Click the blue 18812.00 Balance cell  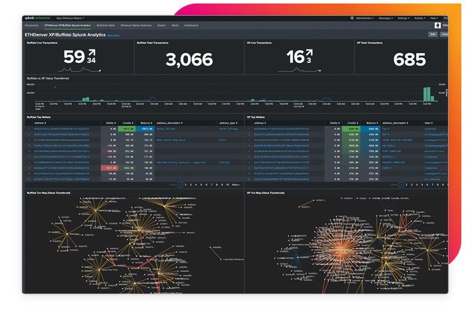(145, 129)
